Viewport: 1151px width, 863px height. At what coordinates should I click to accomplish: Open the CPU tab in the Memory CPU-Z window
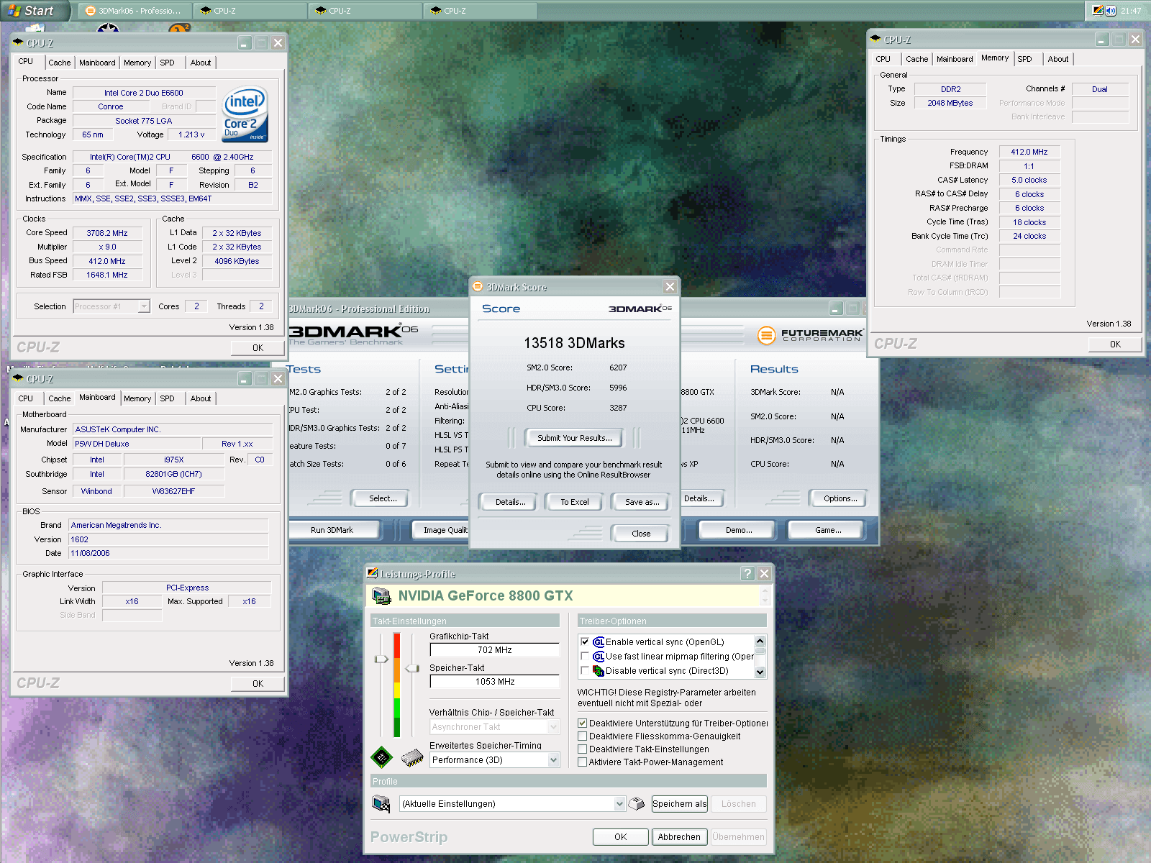(x=883, y=59)
